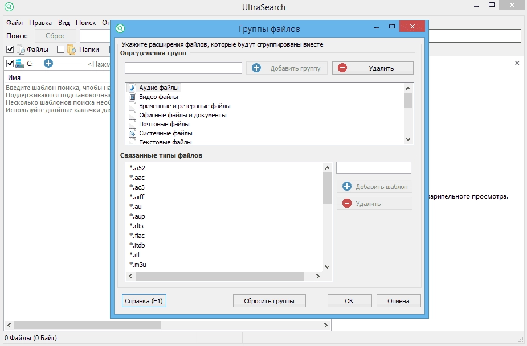527x346 pixels.
Task: Select the *.itl pattern
Action: click(134, 255)
